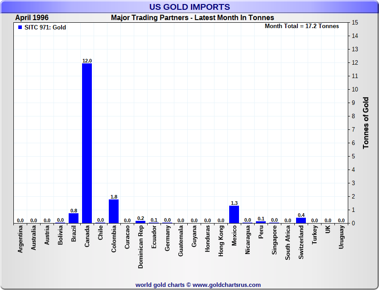Select the Colombia bar in the chart
The height and width of the screenshot is (290, 379).
pyautogui.click(x=114, y=211)
